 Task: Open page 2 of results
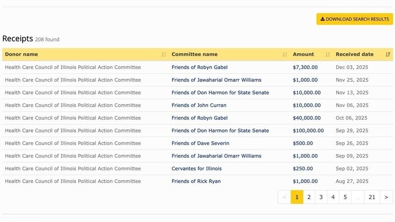click(309, 197)
